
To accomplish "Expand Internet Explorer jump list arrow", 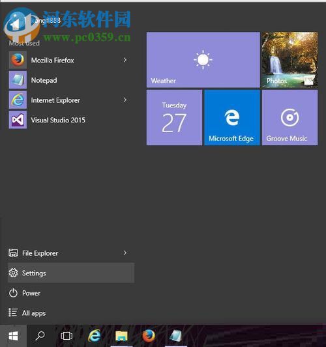I will (x=125, y=100).
